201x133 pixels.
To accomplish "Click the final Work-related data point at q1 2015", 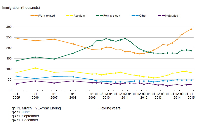I will coord(191,29).
